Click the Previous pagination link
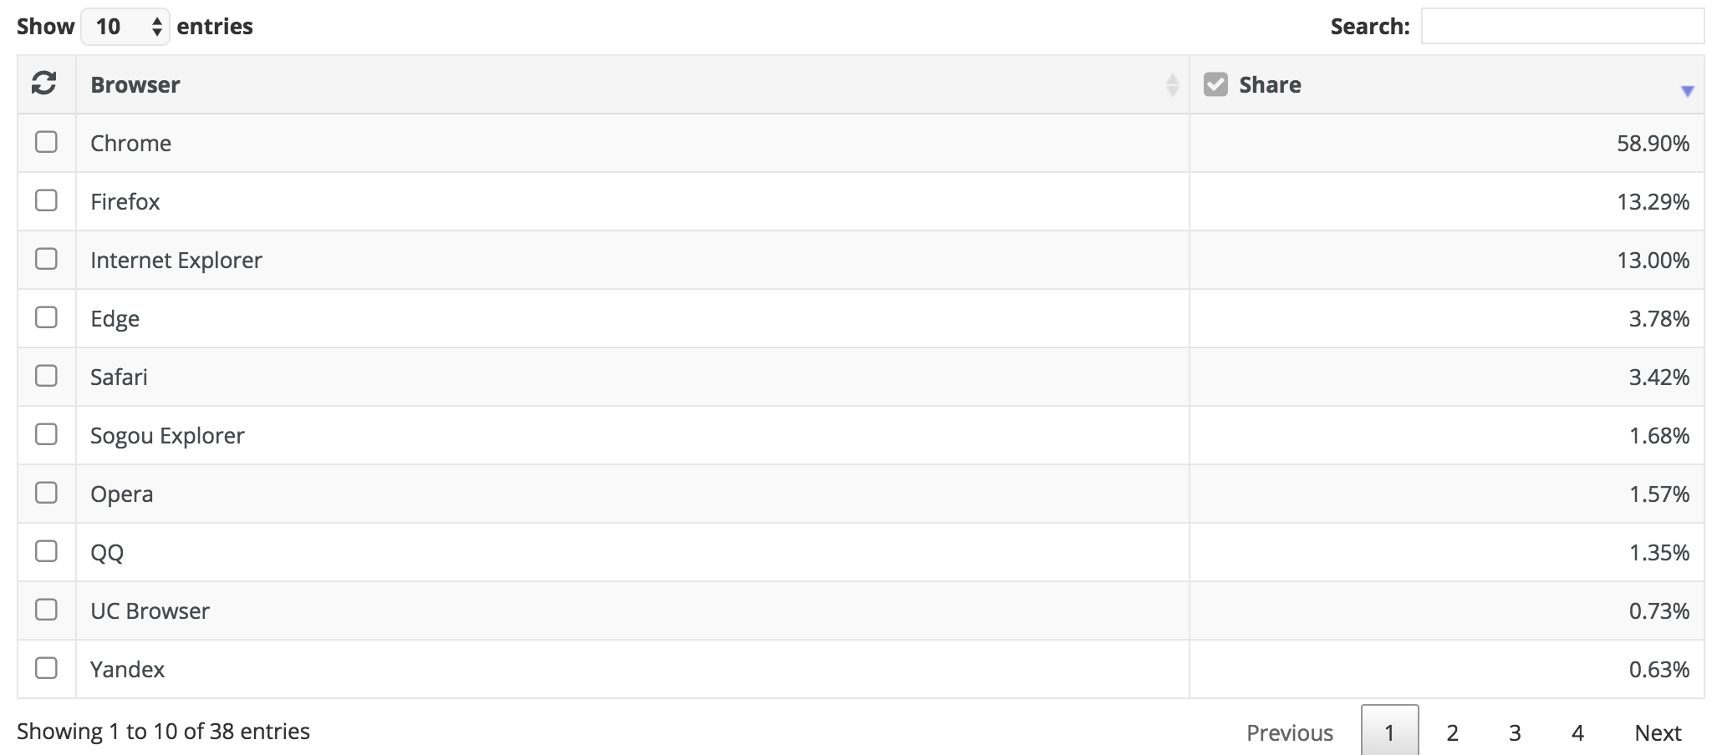The image size is (1717, 755). (1290, 732)
